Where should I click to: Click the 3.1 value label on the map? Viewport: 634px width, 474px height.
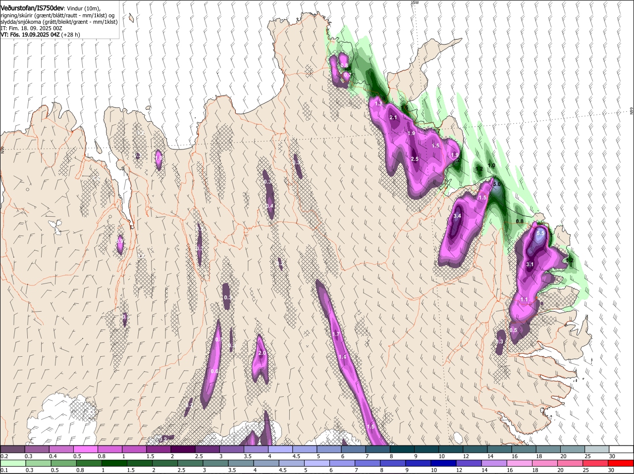click(529, 264)
